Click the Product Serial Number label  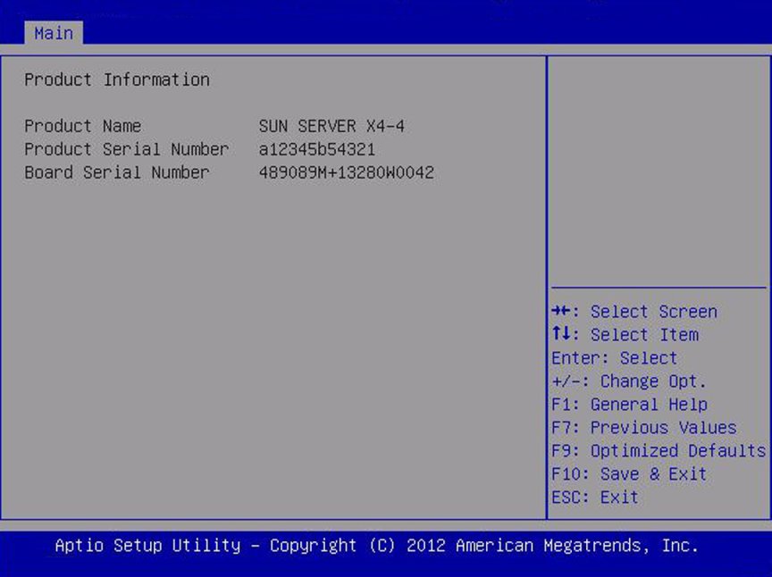tap(127, 149)
